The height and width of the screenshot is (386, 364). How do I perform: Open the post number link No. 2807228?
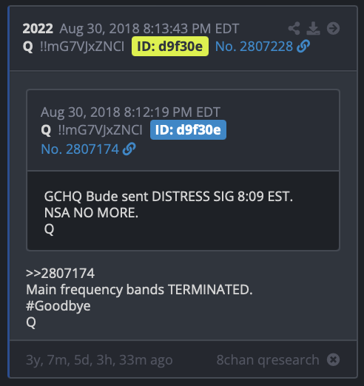point(254,47)
